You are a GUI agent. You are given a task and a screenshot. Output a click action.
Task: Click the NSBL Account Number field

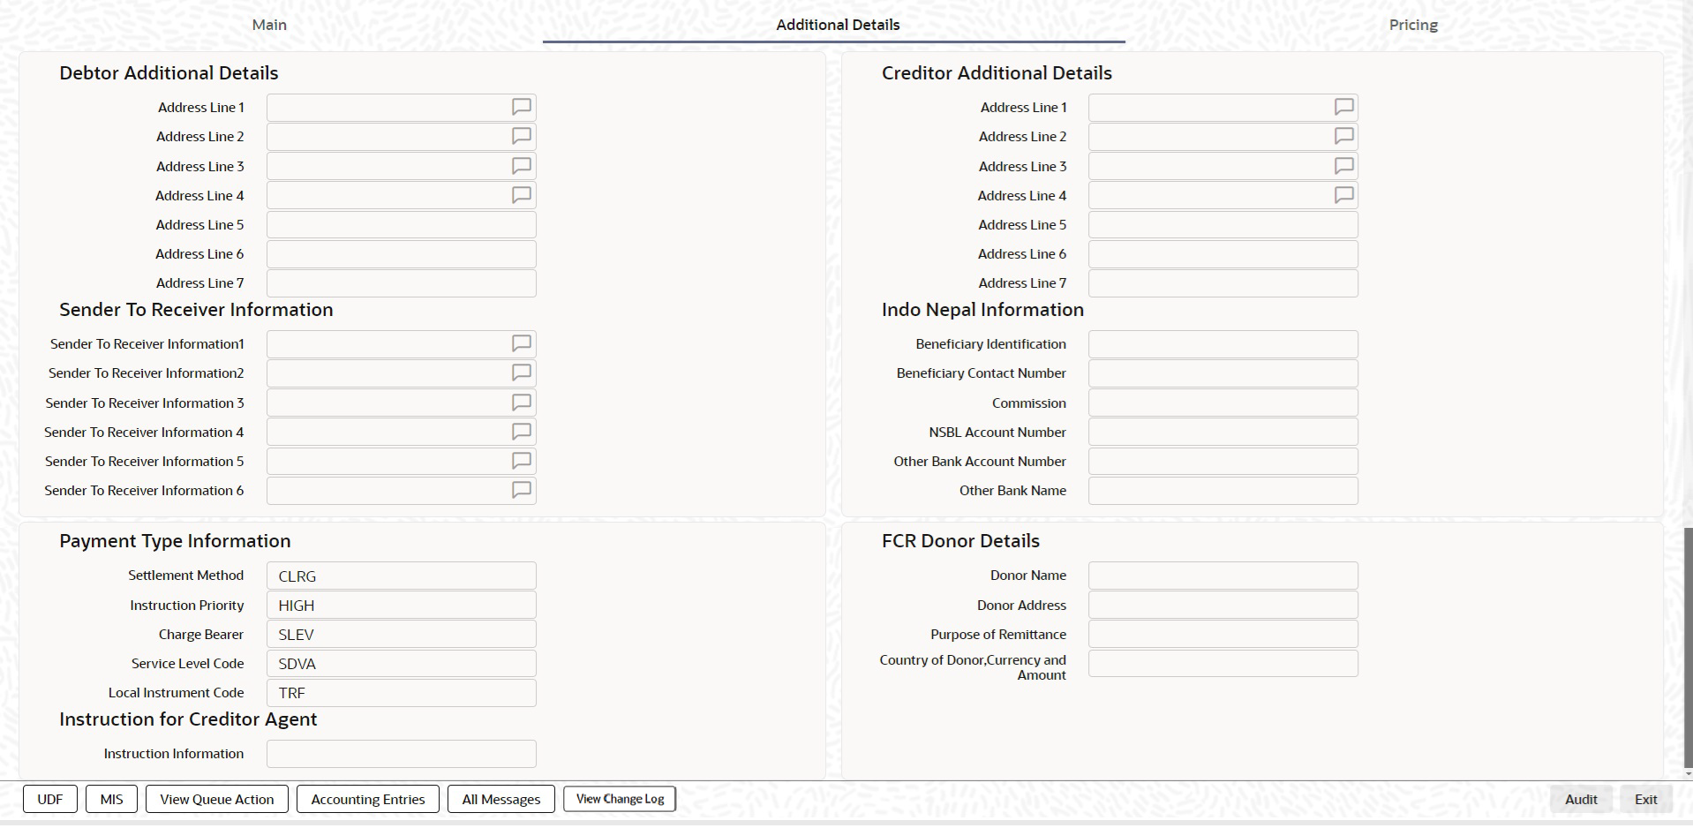pyautogui.click(x=1223, y=432)
